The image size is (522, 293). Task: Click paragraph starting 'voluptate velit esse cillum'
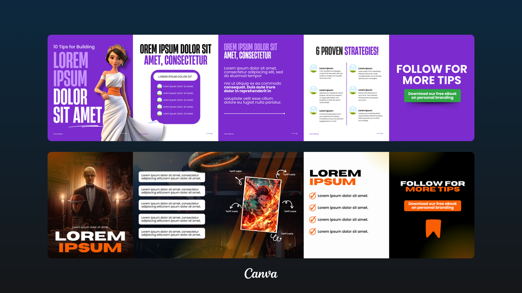pyautogui.click(x=252, y=100)
